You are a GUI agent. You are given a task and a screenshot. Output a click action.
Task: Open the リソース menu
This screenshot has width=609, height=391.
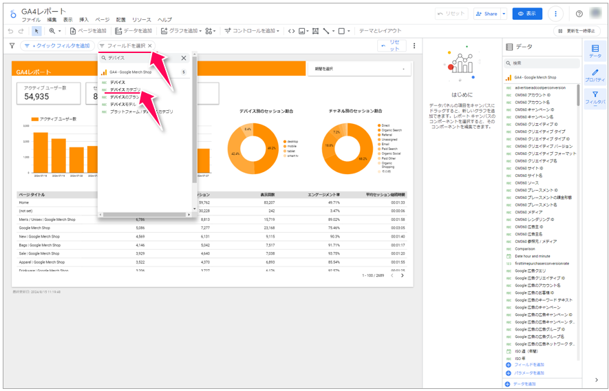click(x=141, y=20)
